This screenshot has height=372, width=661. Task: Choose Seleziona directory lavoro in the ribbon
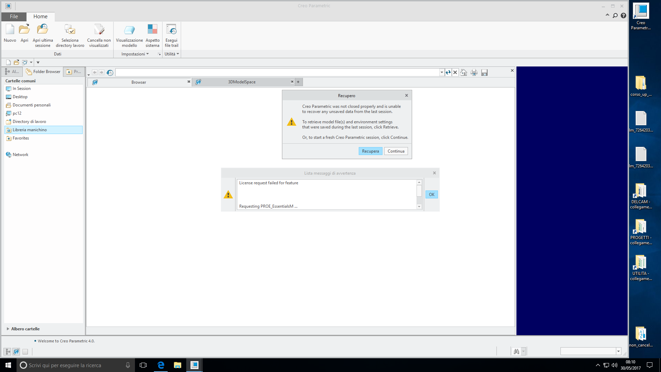click(x=70, y=35)
